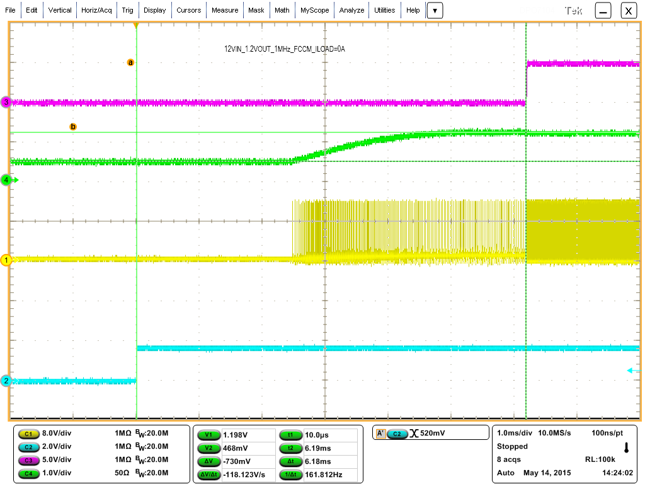
Task: Open the menu bar overflow dropdown arrow
Action: pos(435,10)
